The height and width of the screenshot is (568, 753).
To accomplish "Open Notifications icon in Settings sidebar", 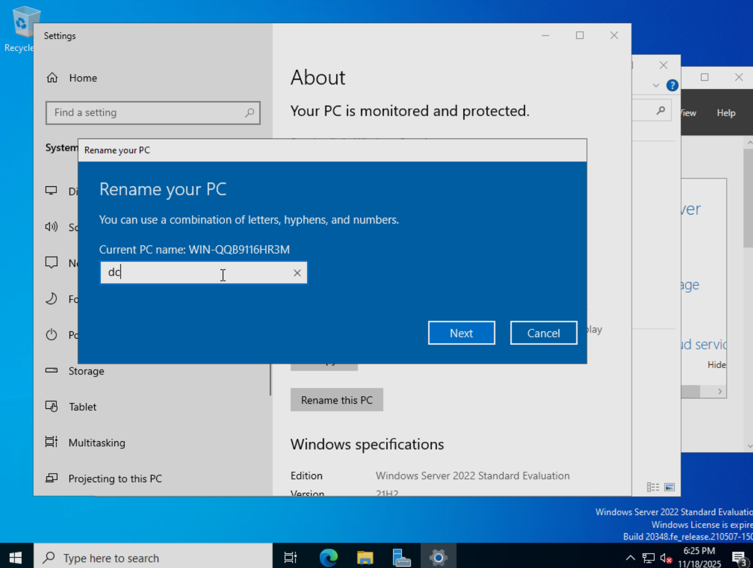I will (51, 262).
